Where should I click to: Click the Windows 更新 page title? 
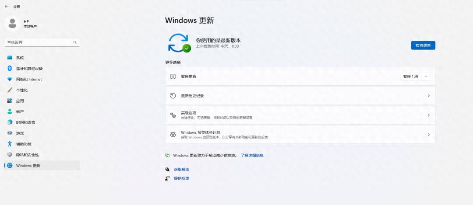click(190, 21)
